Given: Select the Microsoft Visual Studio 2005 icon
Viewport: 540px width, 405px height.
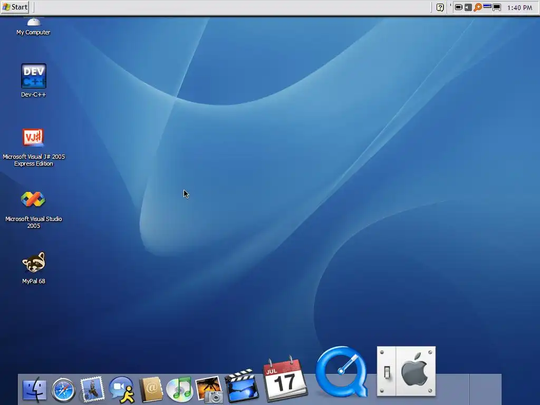Looking at the screenshot, I should tap(33, 199).
